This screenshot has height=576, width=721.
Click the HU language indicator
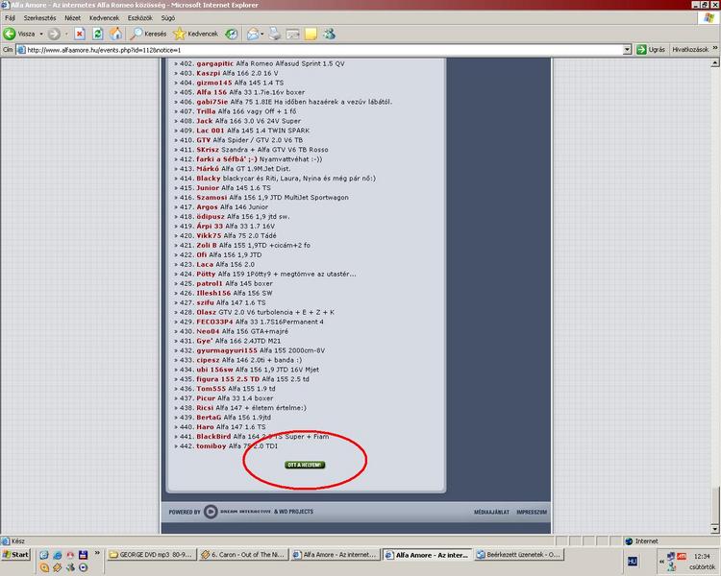coord(633,562)
